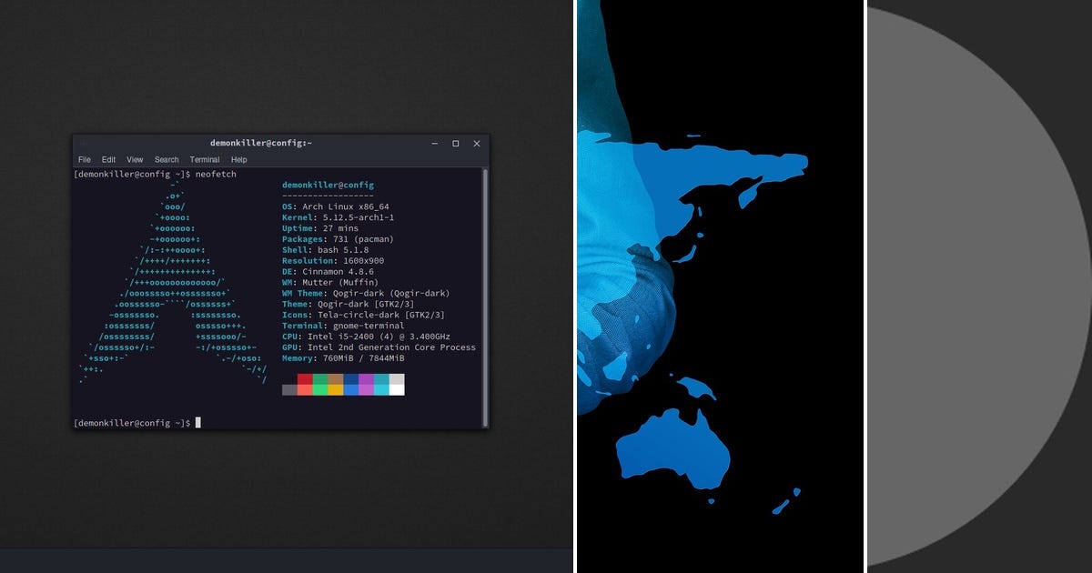Open the Edit menu
The width and height of the screenshot is (1092, 573).
(x=109, y=159)
